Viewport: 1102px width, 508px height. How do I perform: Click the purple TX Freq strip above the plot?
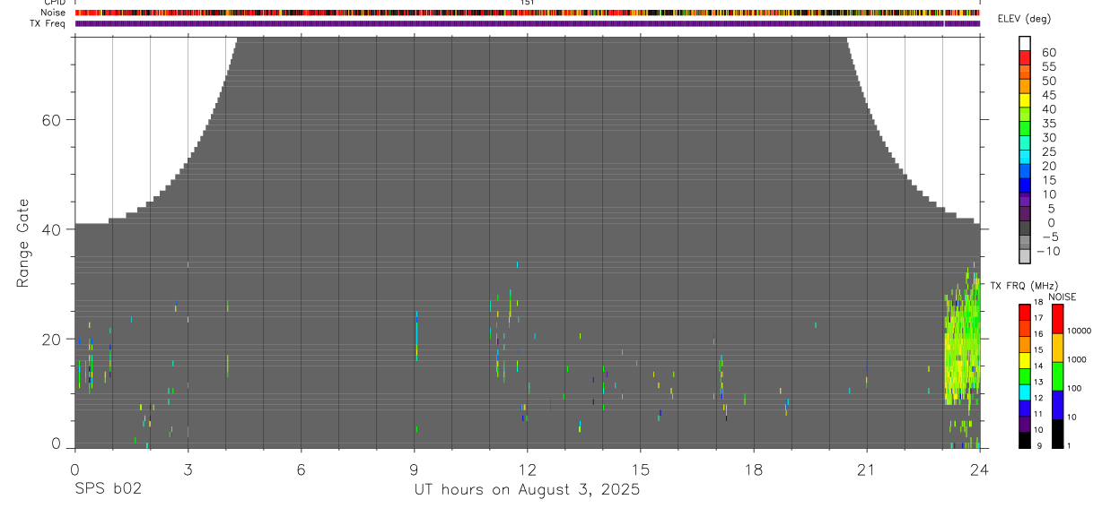click(528, 23)
